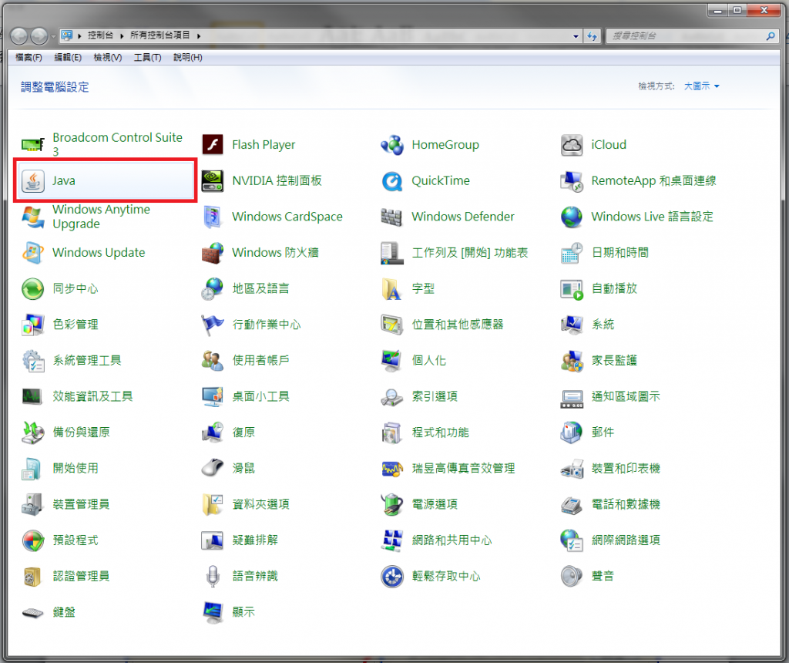Image resolution: width=789 pixels, height=663 pixels.
Task: Open the 自動播放 icon
Action: (x=572, y=289)
